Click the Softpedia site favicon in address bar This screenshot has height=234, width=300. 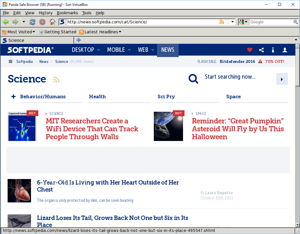point(62,22)
